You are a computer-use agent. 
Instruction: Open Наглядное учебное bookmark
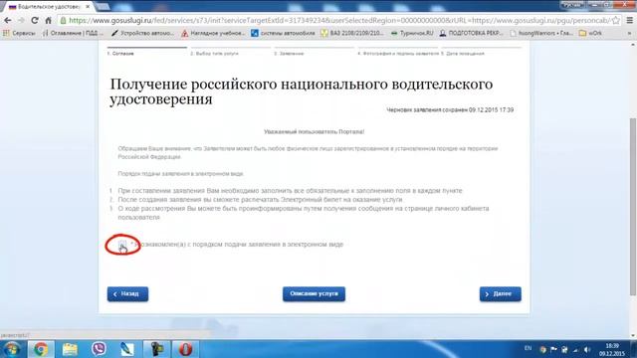pyautogui.click(x=213, y=33)
